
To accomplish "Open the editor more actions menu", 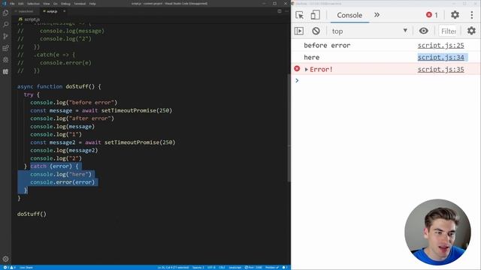I will (x=286, y=11).
